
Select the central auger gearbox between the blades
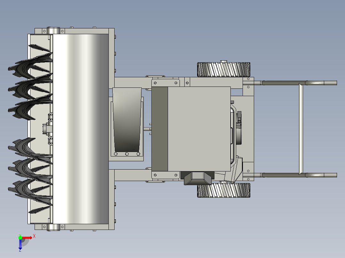(48, 129)
